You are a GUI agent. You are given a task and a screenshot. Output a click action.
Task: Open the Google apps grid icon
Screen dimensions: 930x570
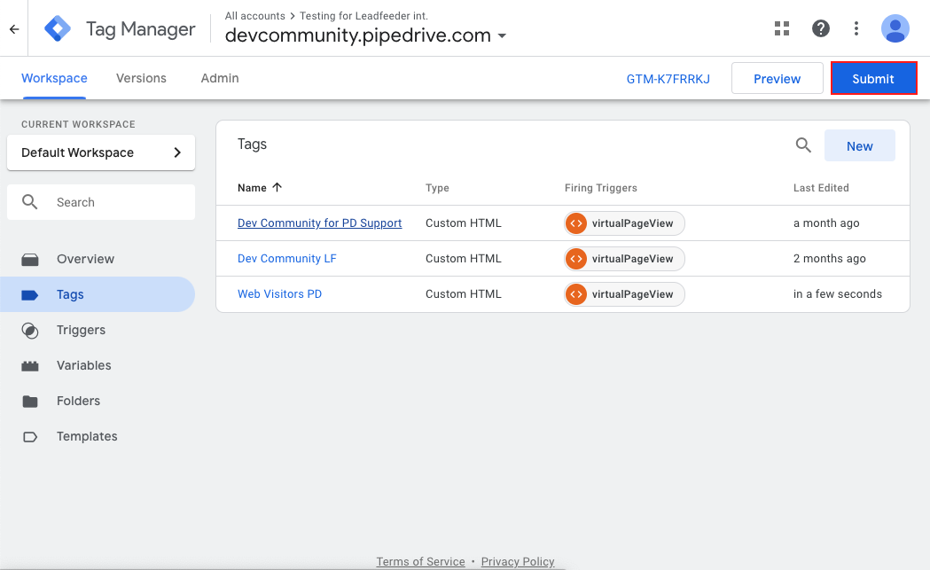coord(782,28)
